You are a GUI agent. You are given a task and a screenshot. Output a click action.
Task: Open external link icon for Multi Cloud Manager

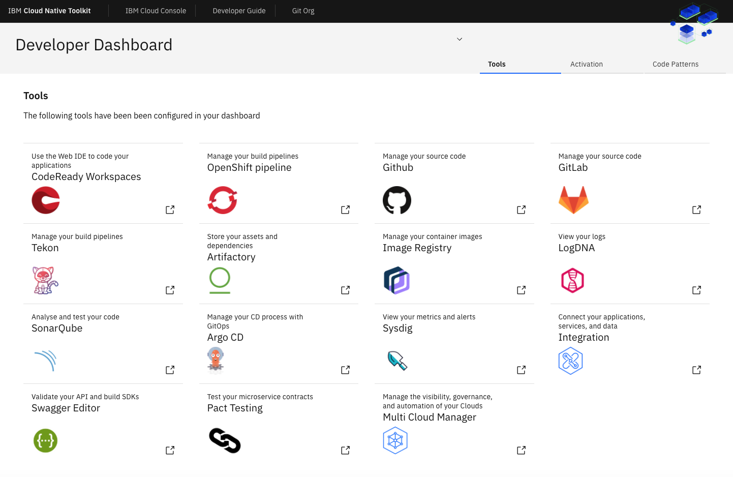pyautogui.click(x=522, y=450)
